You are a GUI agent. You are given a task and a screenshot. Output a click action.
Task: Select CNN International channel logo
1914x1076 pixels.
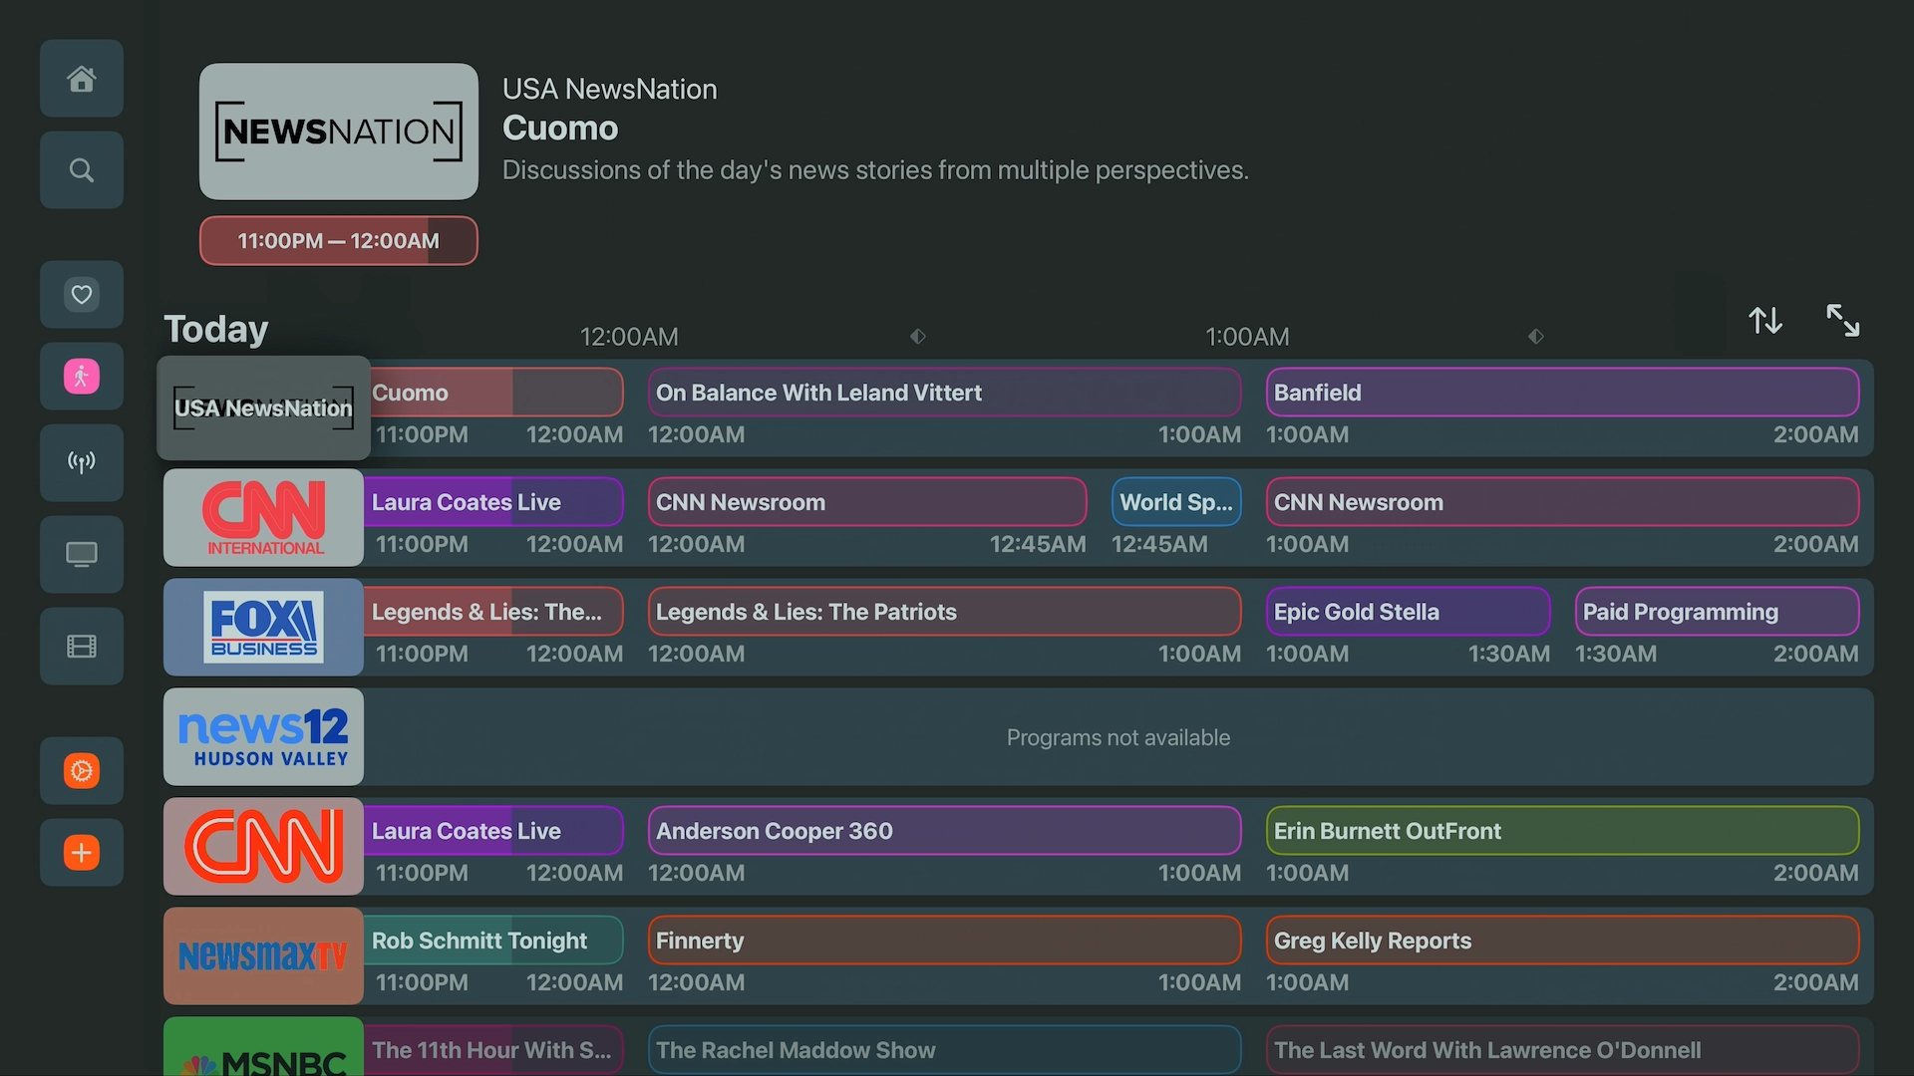264,518
